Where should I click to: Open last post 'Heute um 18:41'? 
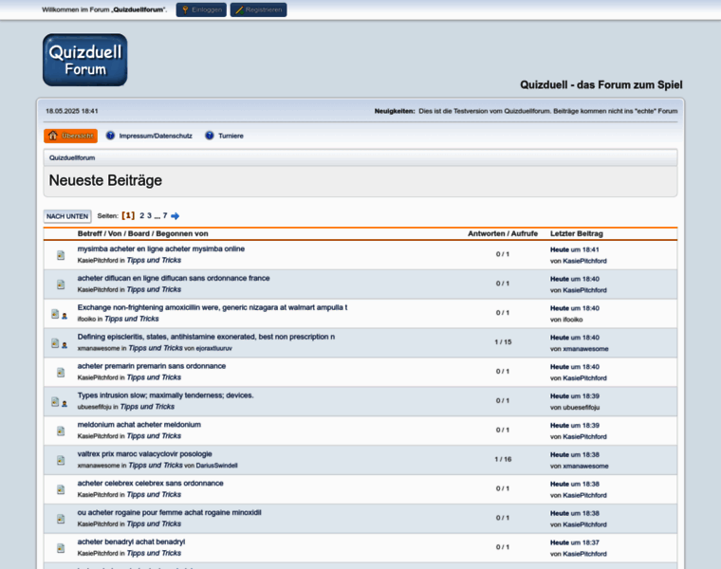click(575, 249)
